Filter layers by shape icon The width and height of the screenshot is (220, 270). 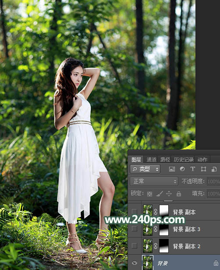pyautogui.click(x=203, y=169)
